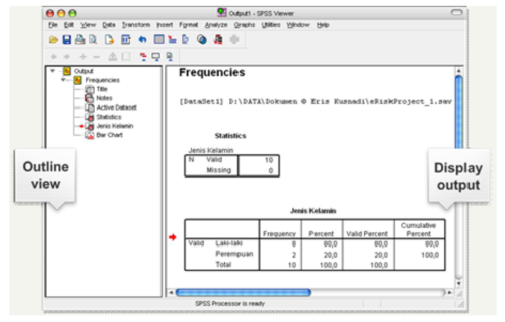Click the Statistics table title

pyautogui.click(x=231, y=136)
